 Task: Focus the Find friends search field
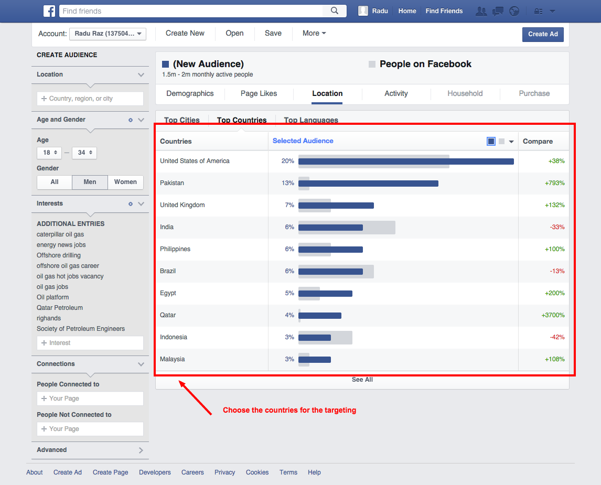tap(191, 11)
